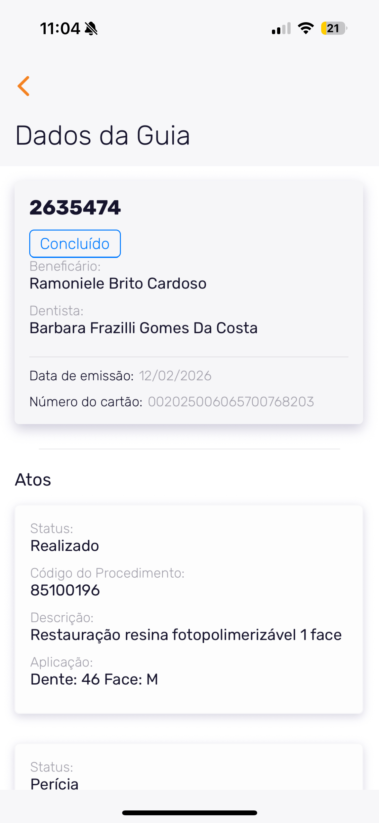This screenshot has width=379, height=823.
Task: Tap the battery level indicator
Action: coord(334,28)
